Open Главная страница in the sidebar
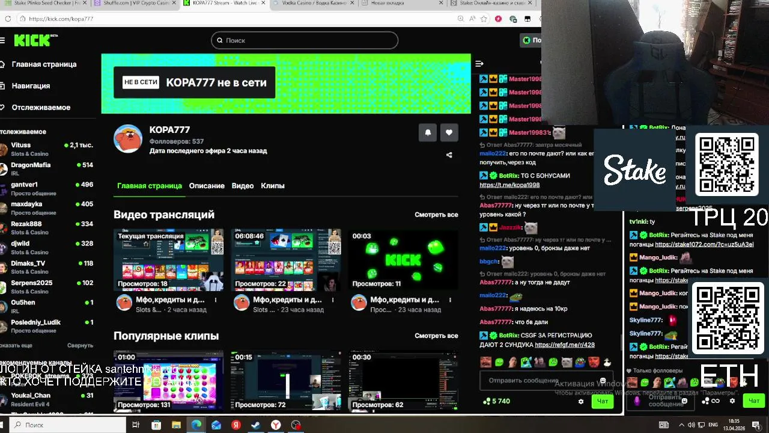This screenshot has height=433, width=769. [39, 64]
